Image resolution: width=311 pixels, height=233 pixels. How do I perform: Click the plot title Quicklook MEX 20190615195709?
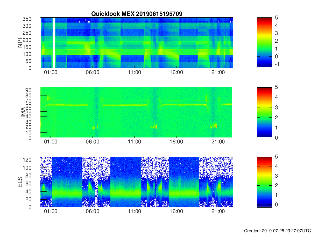click(137, 14)
